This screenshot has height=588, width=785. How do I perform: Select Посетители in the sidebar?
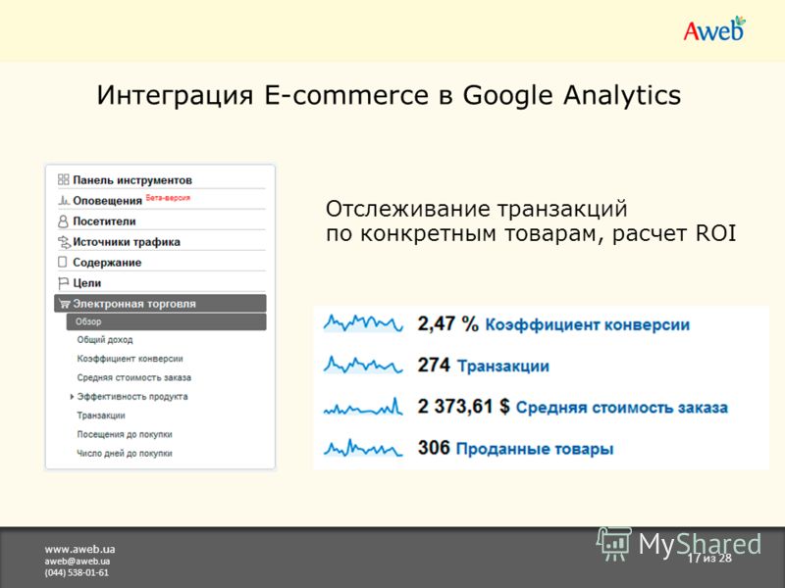click(x=104, y=221)
